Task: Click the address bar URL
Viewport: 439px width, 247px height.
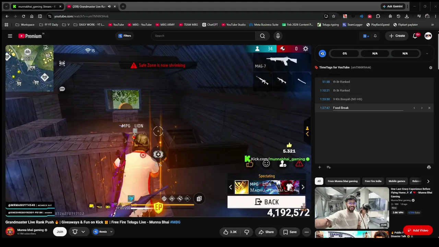Action: pos(81,16)
